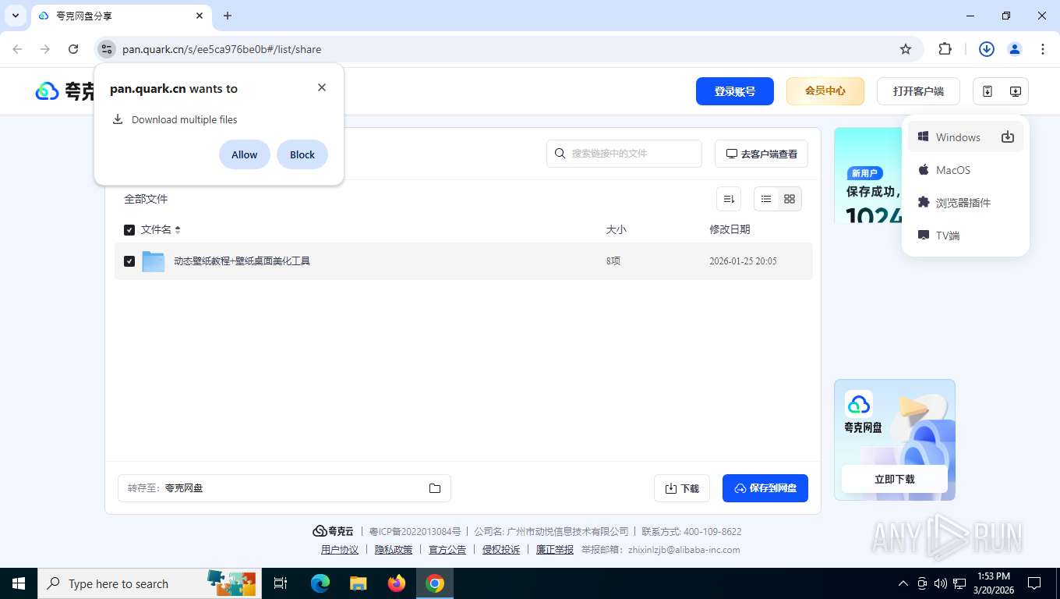Open the desktop client download icon
Screen dimensions: 1060x599
1015,91
